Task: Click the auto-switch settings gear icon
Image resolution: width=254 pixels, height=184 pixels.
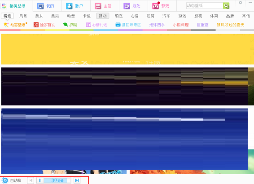Action: click(5, 180)
